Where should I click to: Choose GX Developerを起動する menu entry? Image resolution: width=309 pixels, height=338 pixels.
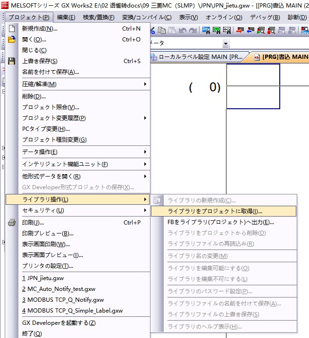(x=78, y=322)
